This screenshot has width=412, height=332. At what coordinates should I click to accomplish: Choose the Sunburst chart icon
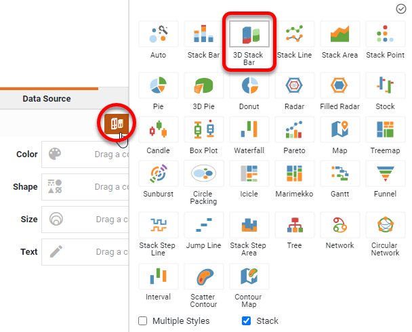pyautogui.click(x=158, y=174)
